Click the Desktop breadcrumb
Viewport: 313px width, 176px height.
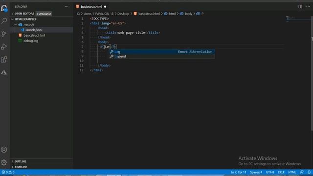[x=123, y=14]
